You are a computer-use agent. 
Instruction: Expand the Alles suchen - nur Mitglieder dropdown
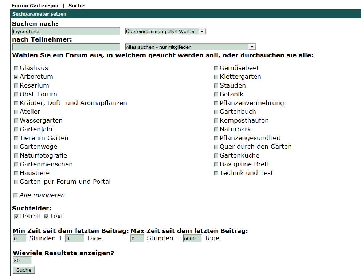coord(190,47)
